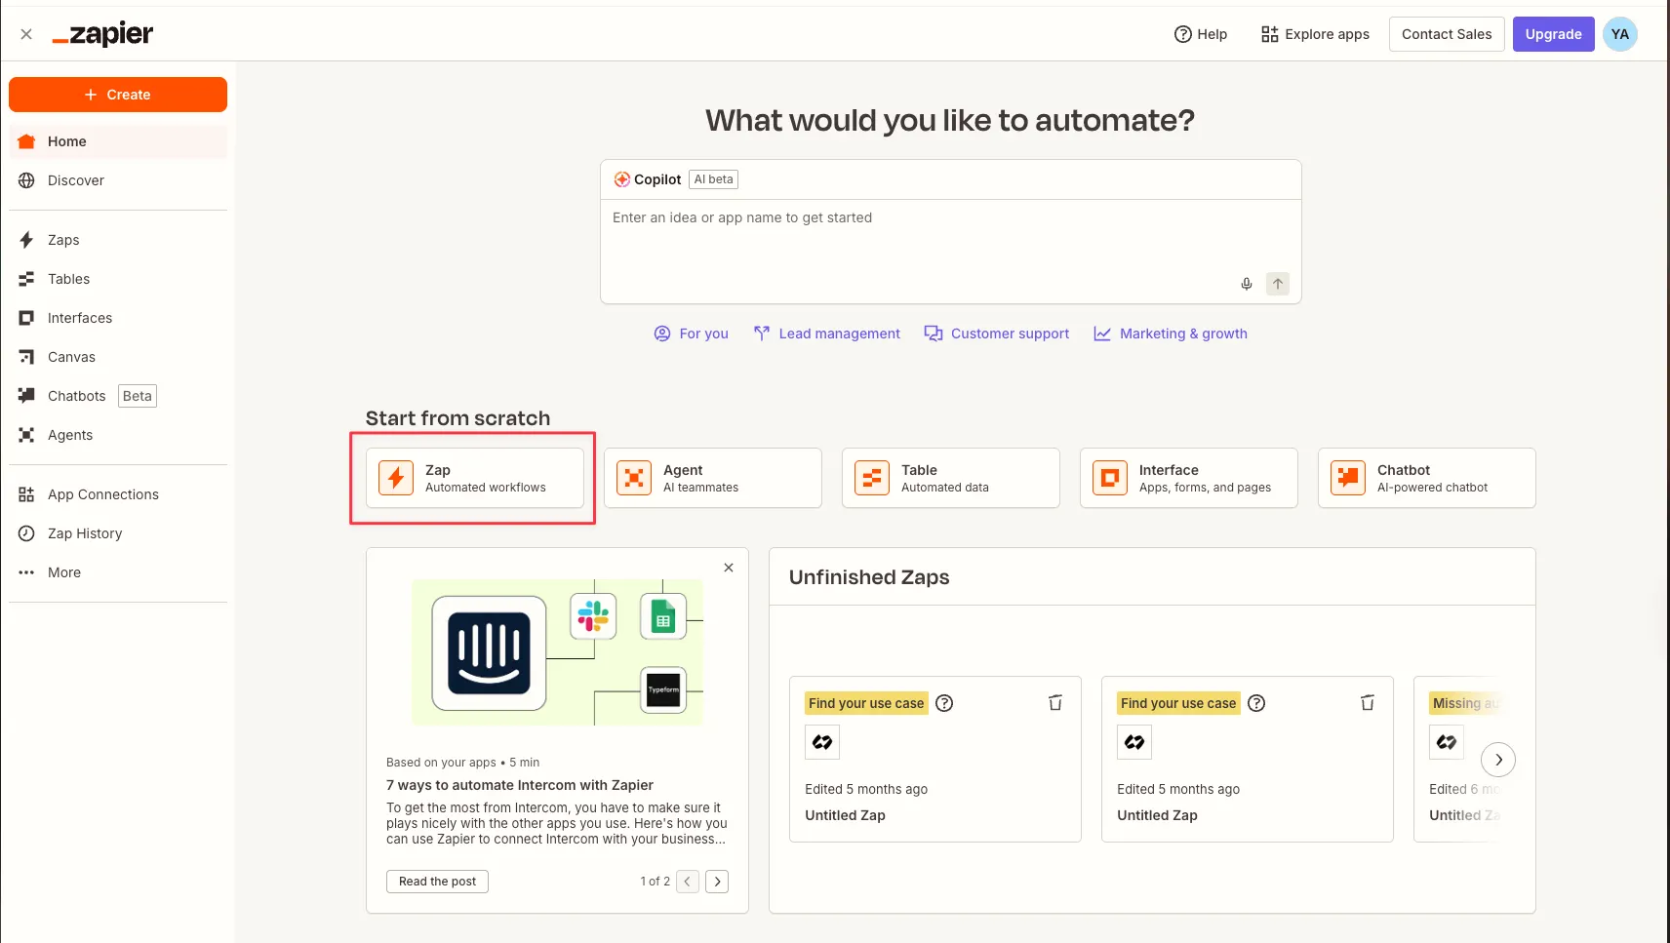Image resolution: width=1670 pixels, height=943 pixels.
Task: Open Tables in the sidebar
Action: coord(118,279)
